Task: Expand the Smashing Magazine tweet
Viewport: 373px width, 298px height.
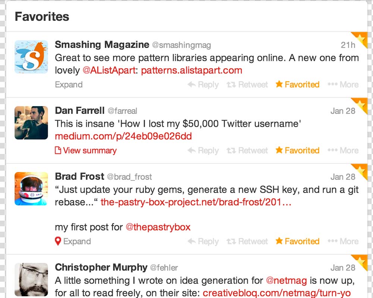Action: [x=69, y=85]
